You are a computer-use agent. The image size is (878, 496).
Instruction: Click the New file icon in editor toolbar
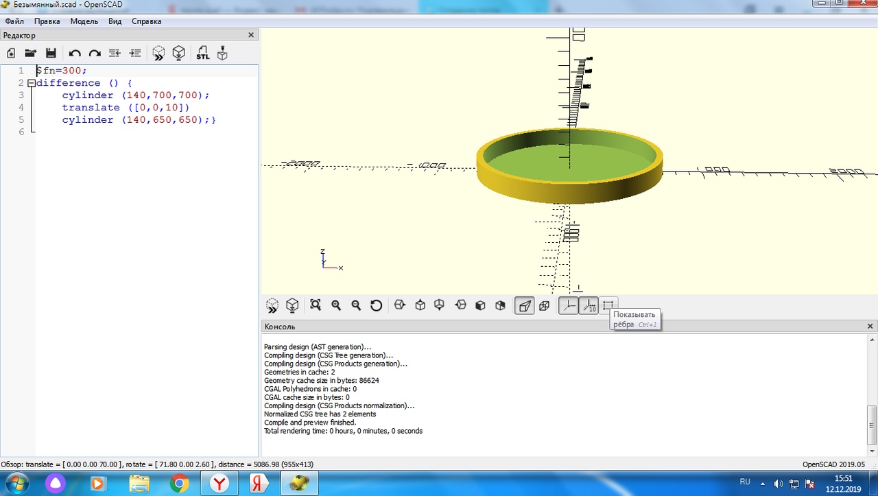11,53
